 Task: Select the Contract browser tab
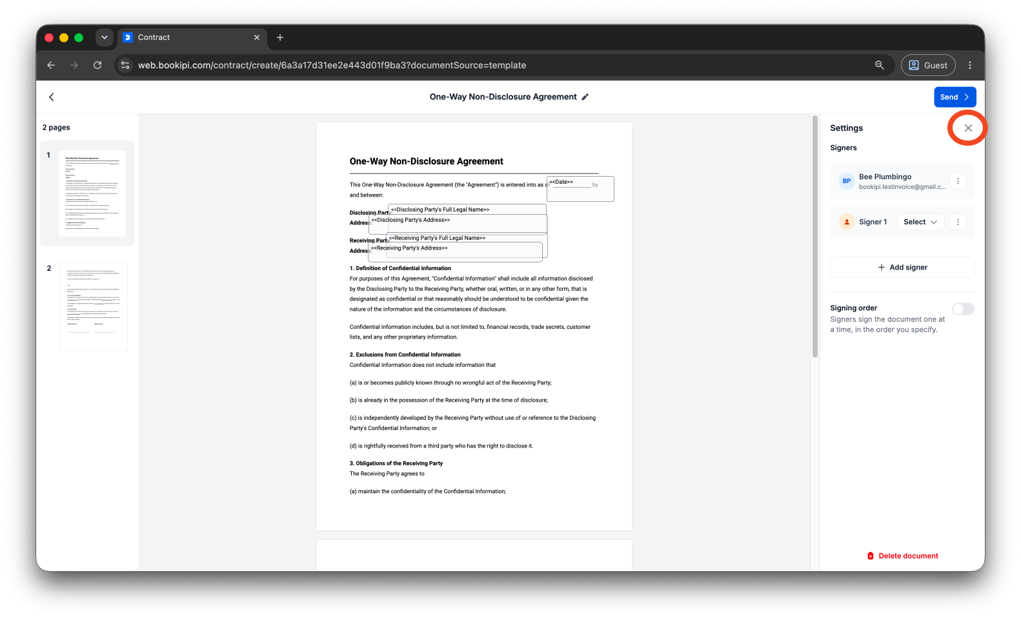[191, 37]
